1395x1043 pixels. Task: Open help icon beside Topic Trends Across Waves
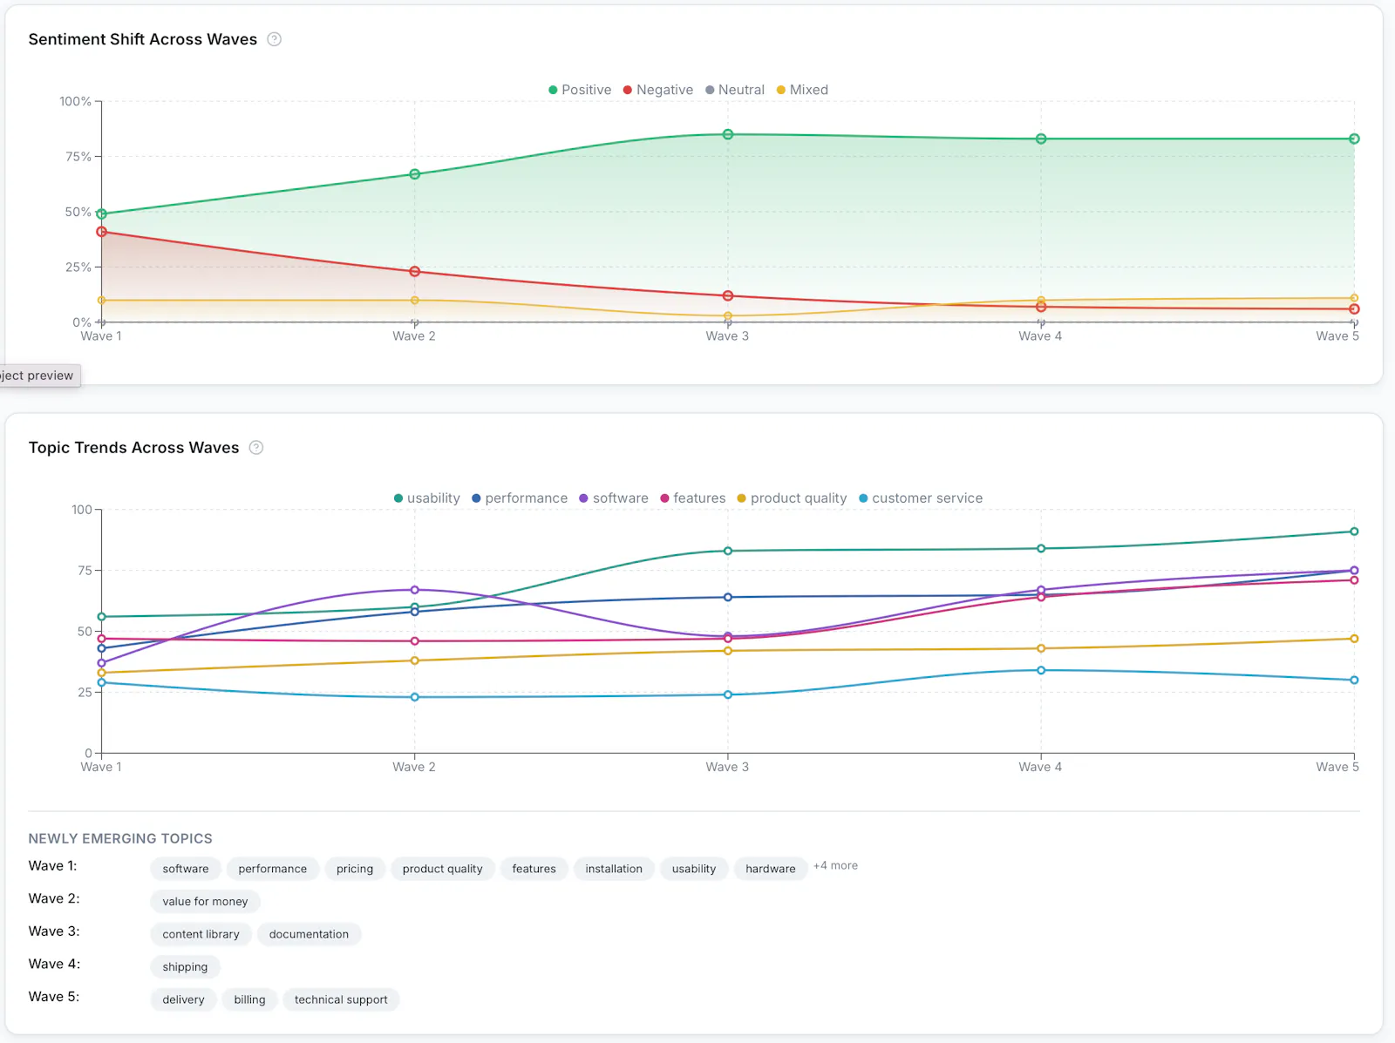pyautogui.click(x=256, y=448)
